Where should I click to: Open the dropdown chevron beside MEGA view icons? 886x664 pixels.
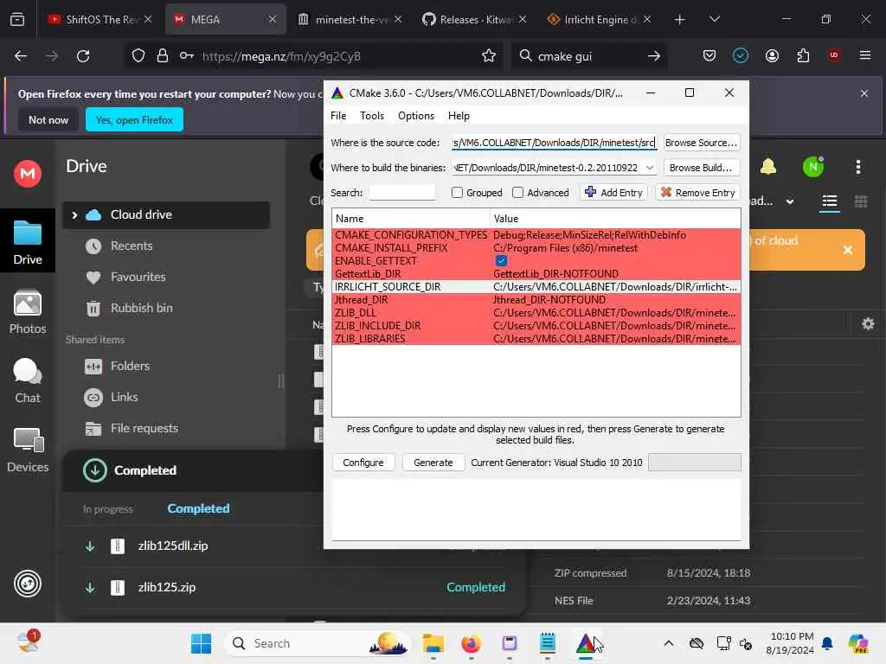pos(790,201)
